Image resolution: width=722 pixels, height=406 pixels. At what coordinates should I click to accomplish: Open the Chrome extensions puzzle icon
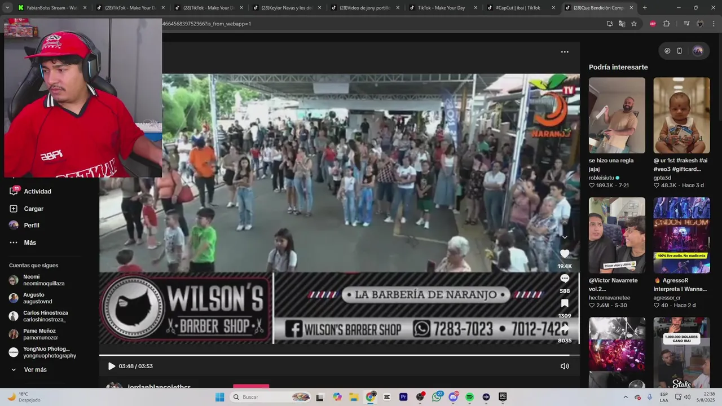[x=666, y=24]
